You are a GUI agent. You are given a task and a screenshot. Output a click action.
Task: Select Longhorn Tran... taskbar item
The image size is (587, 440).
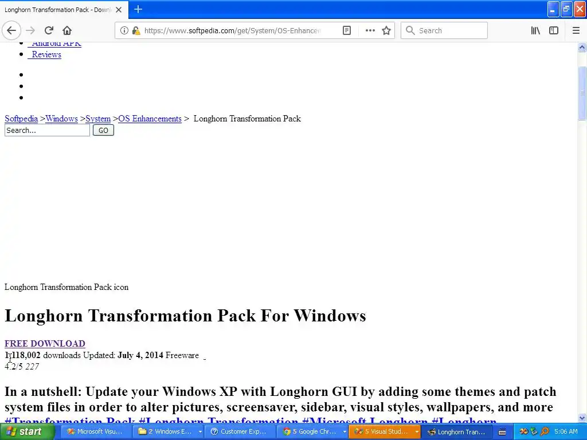(457, 431)
